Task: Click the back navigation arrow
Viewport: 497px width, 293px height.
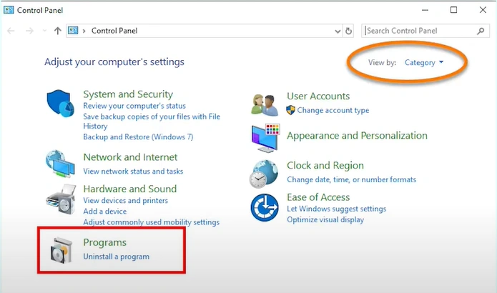Action: (x=11, y=31)
